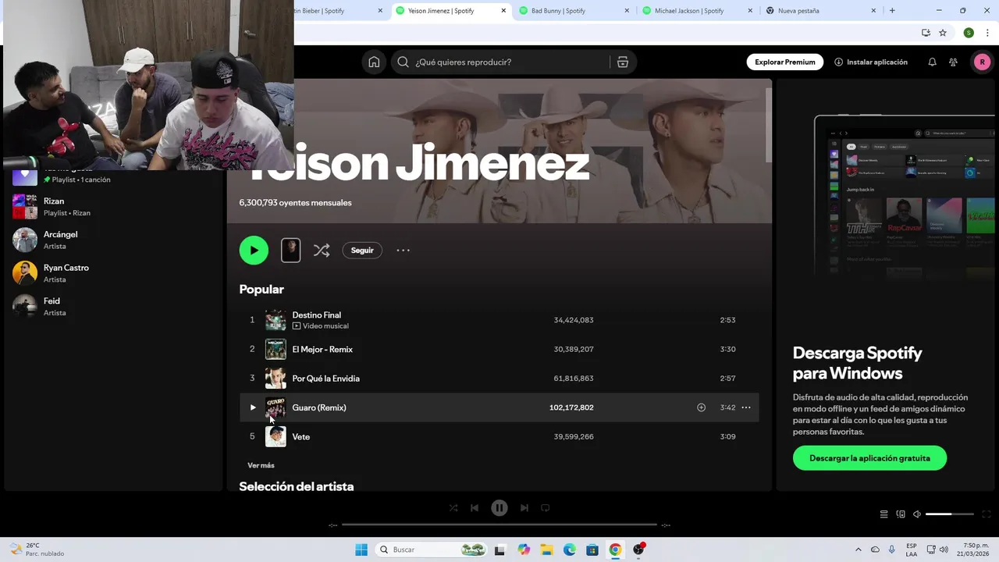The height and width of the screenshot is (562, 999).
Task: Open Destino Final song title
Action: point(316,315)
